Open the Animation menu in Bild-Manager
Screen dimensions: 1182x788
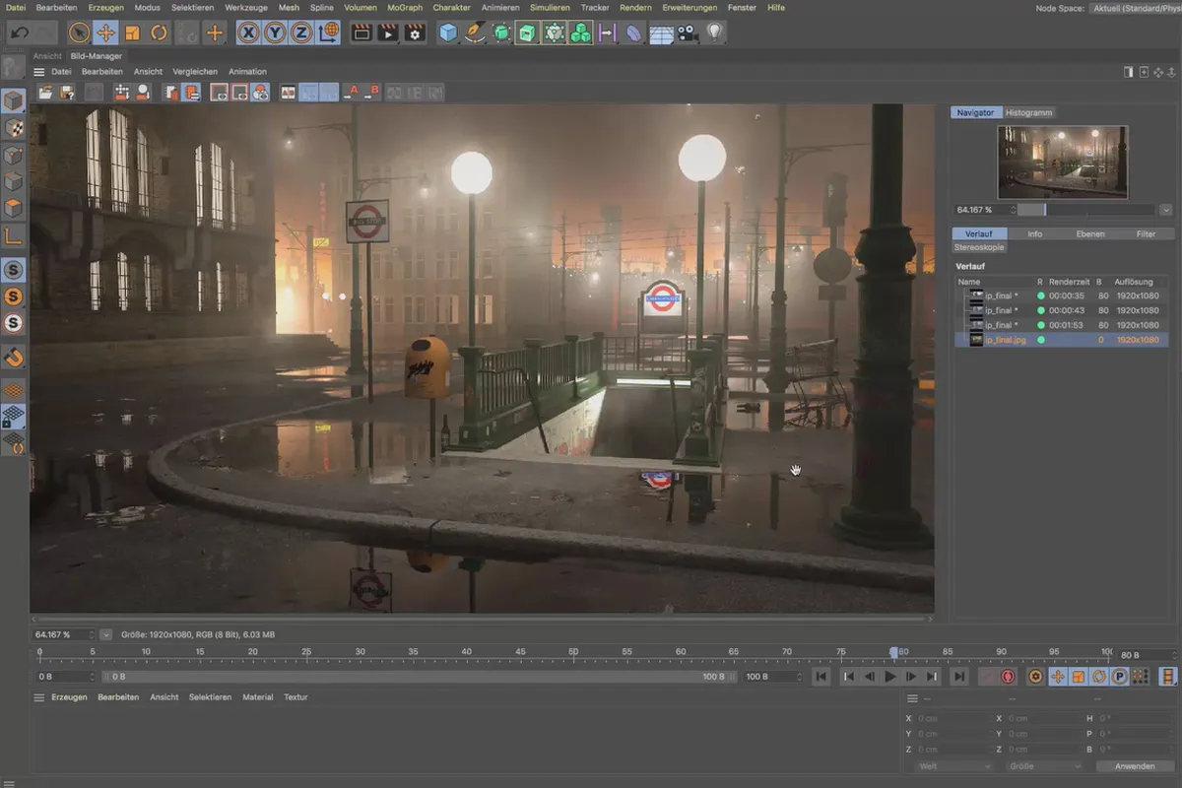point(247,72)
